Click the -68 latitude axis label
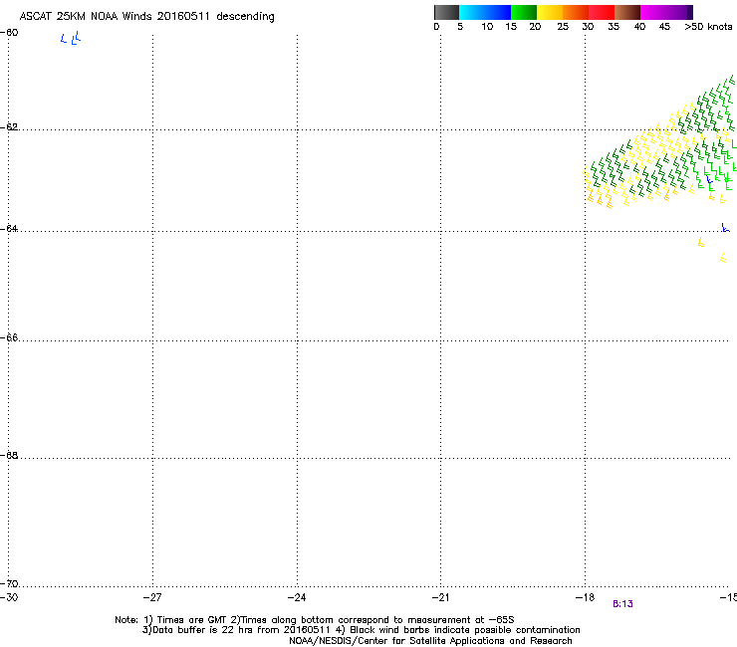The width and height of the screenshot is (737, 647). tap(9, 455)
